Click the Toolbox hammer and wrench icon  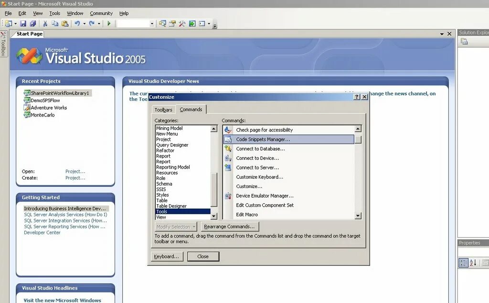[182, 23]
